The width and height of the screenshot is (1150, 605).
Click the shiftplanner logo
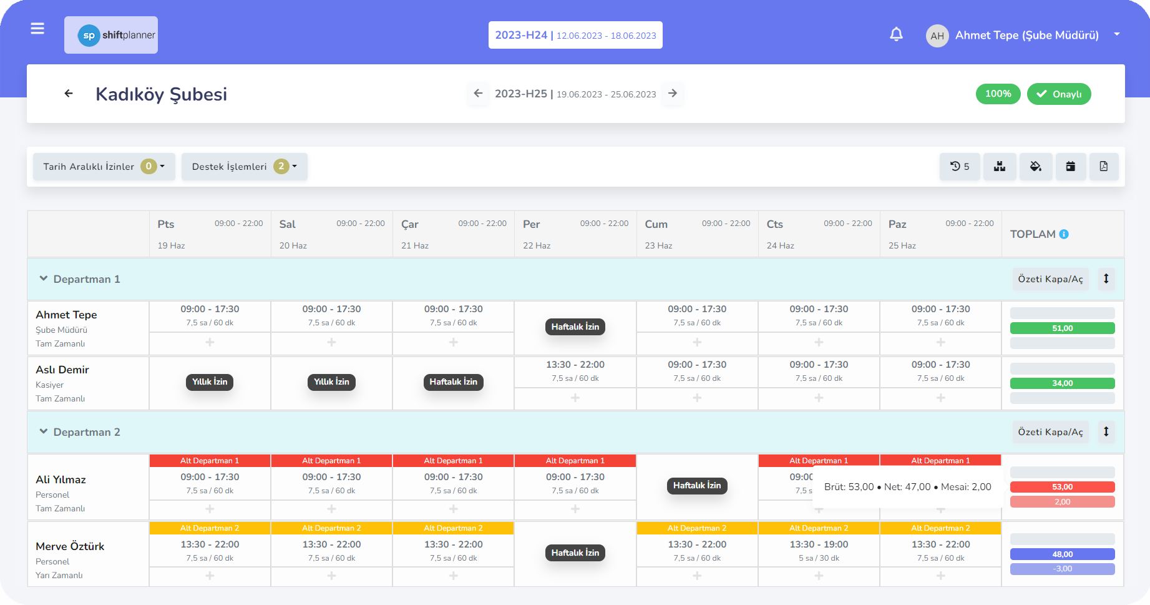coord(111,35)
